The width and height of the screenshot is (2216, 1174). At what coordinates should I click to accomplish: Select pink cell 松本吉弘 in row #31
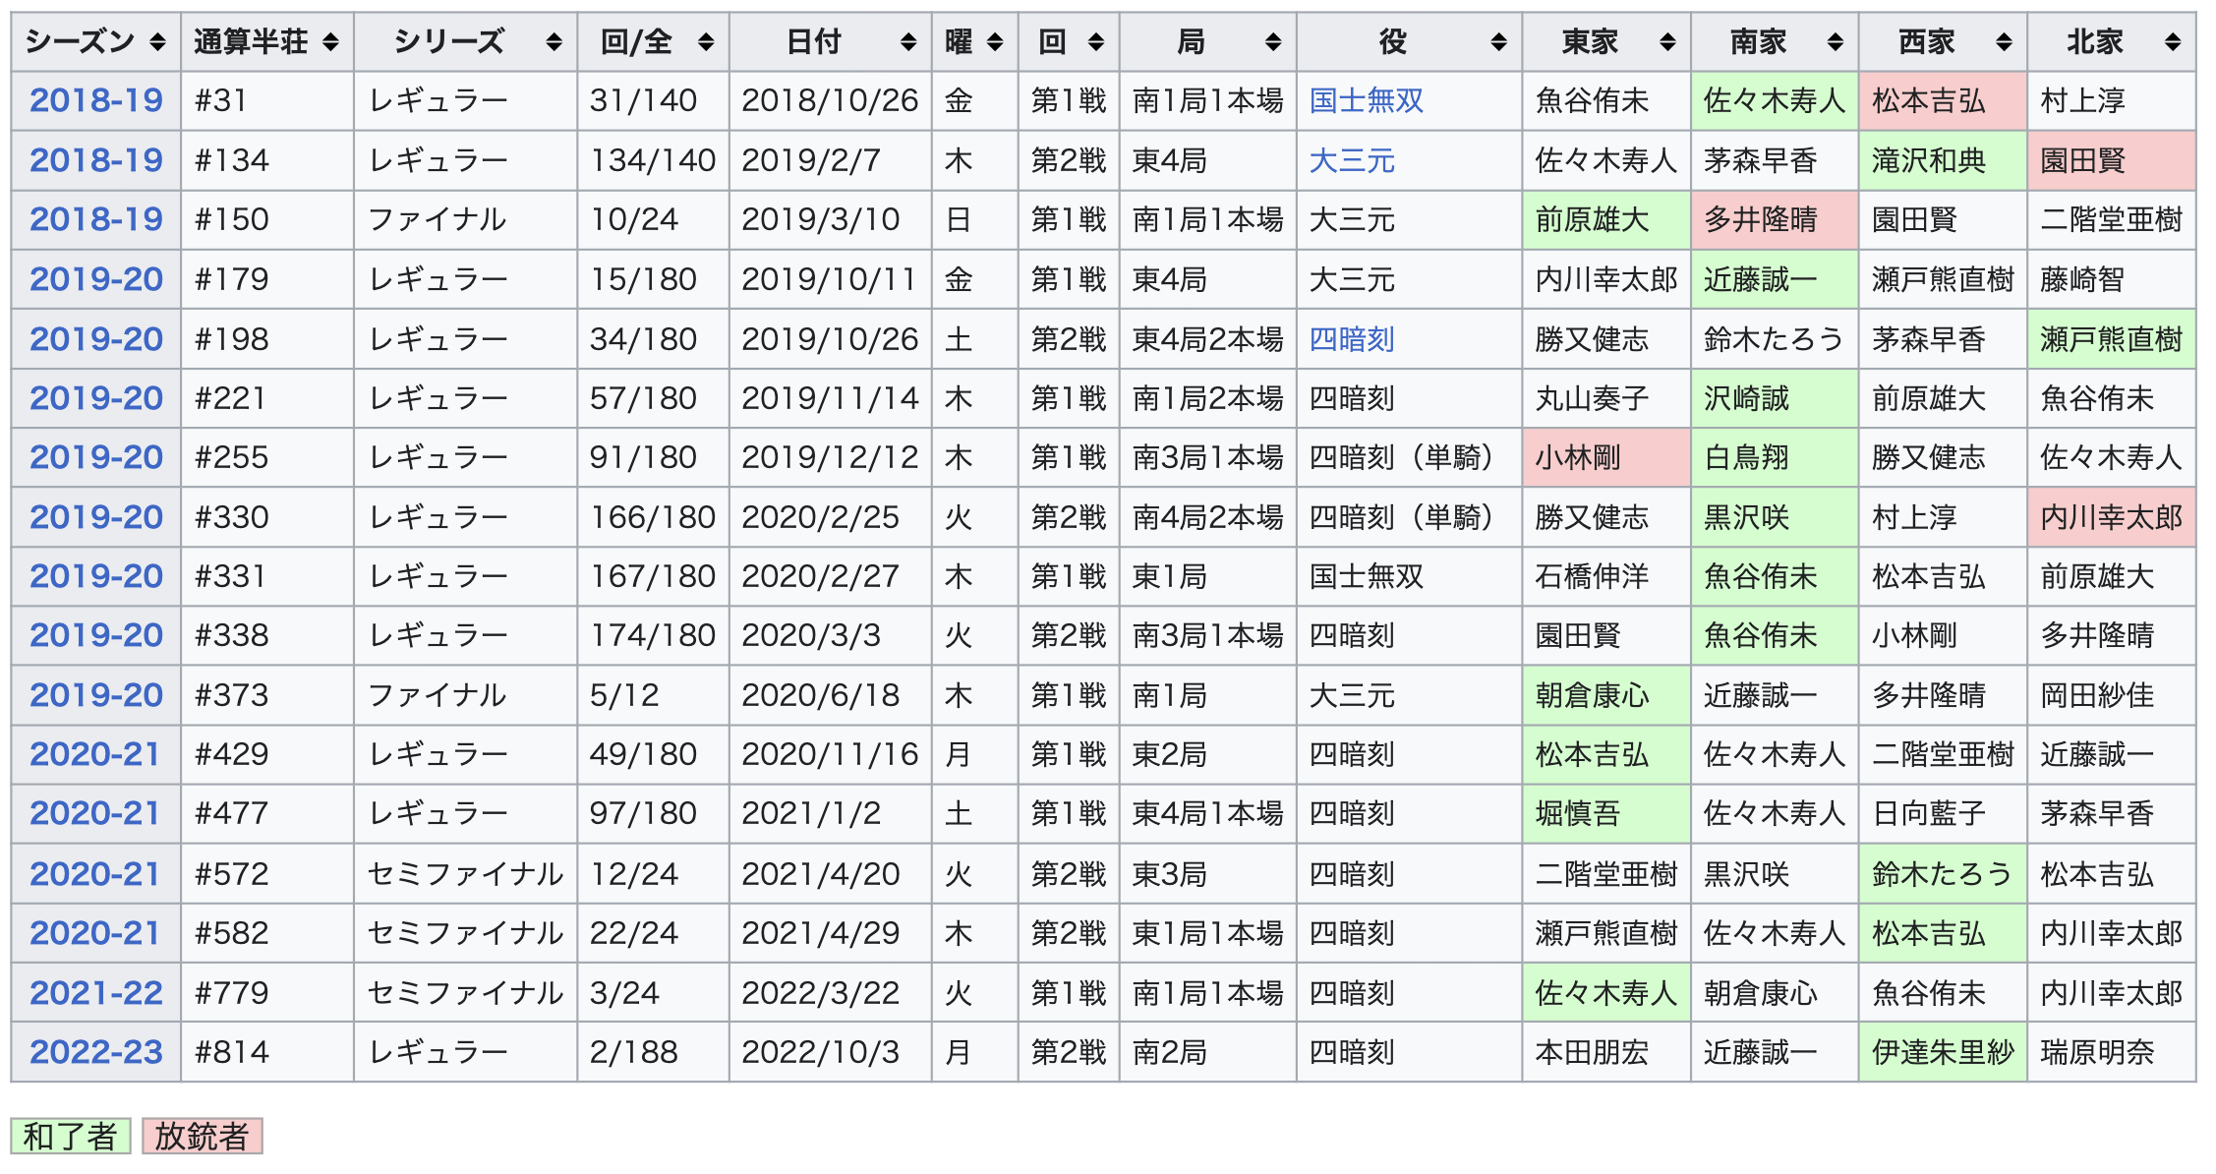tap(1943, 100)
